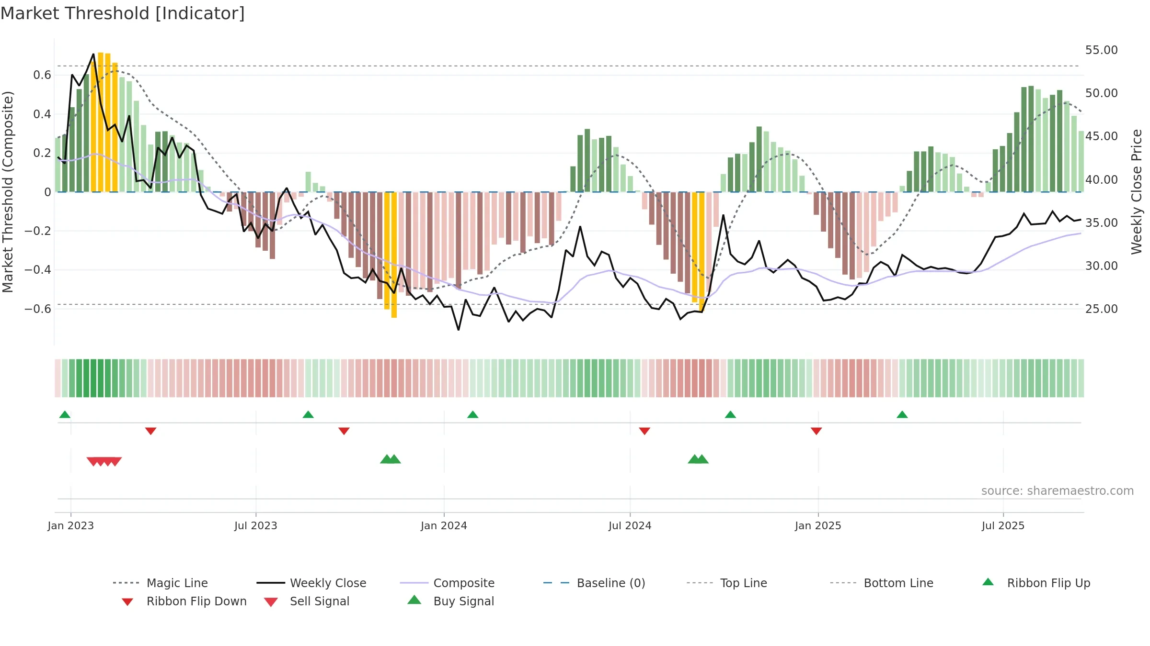Viewport: 1150px width, 646px height.
Task: Toggle the Weekly Close legend entry
Action: pyautogui.click(x=311, y=583)
